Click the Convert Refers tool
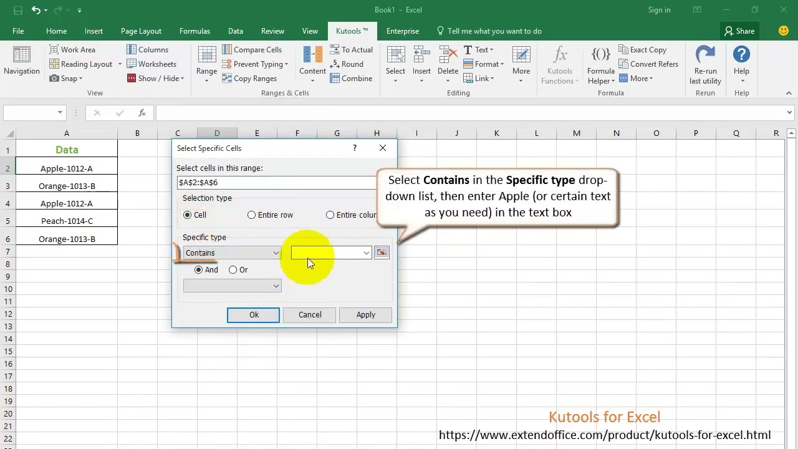 pos(648,64)
